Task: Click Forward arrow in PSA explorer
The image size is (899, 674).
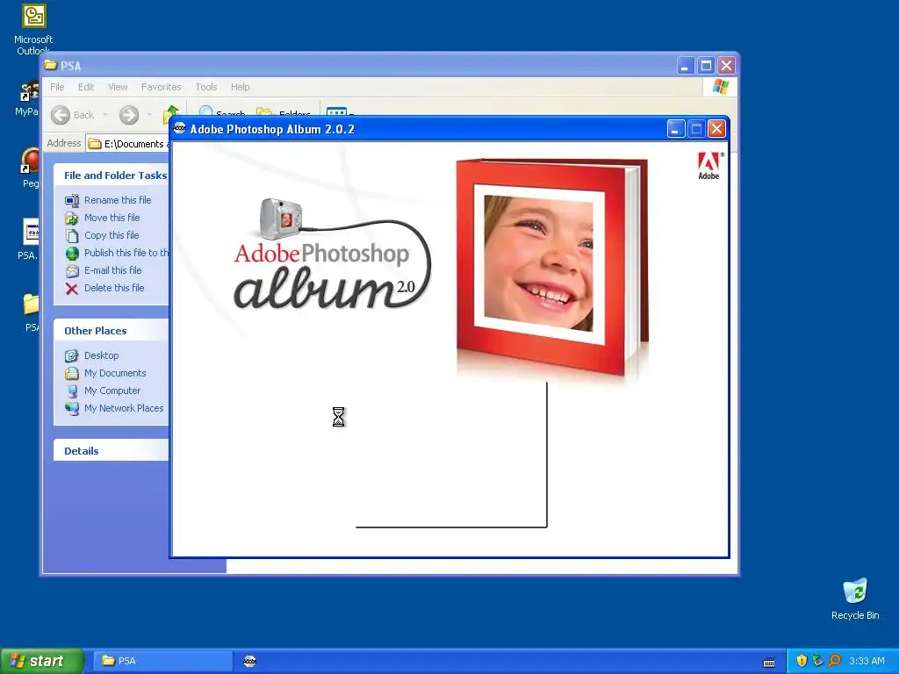Action: coord(129,115)
